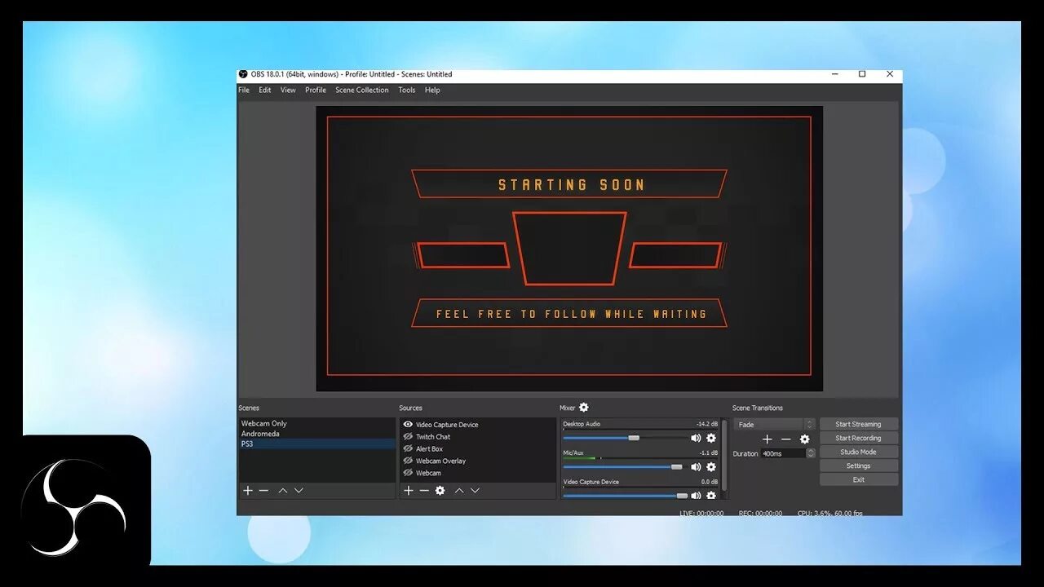The image size is (1044, 587).
Task: Mute Video Capture Device audio speaker
Action: tap(696, 495)
